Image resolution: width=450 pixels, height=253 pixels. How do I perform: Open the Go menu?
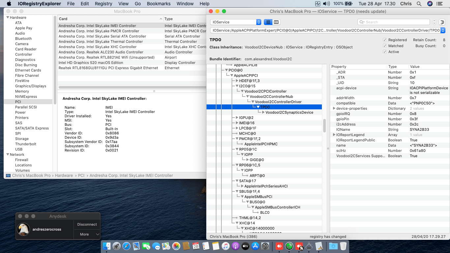[x=138, y=4]
